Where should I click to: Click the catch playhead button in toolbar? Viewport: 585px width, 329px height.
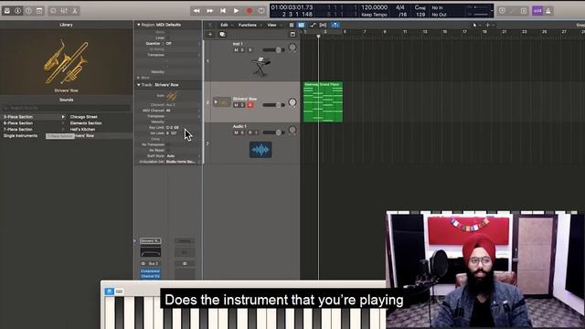pos(335,25)
